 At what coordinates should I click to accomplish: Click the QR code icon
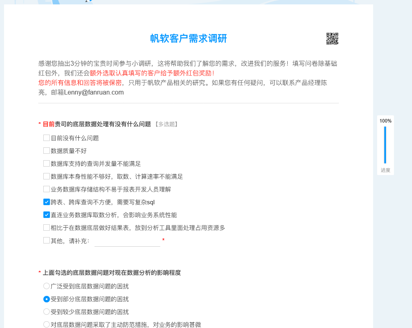(x=332, y=38)
